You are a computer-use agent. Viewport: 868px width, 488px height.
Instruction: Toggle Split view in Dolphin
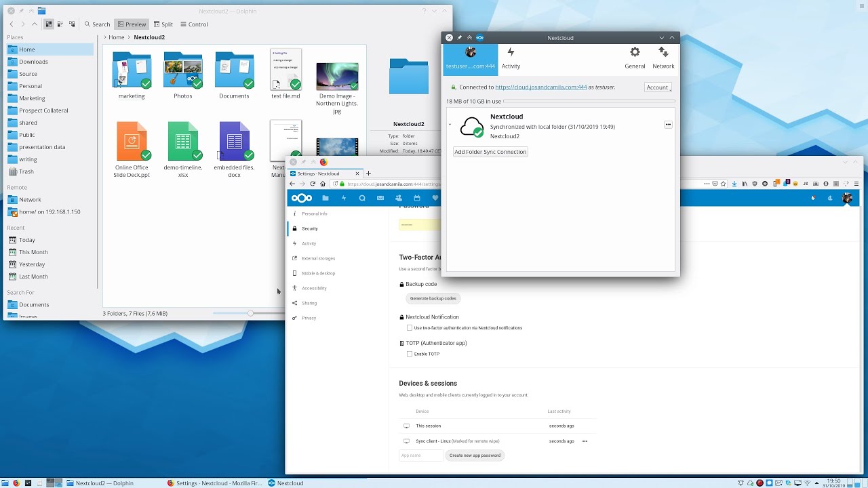coord(163,24)
